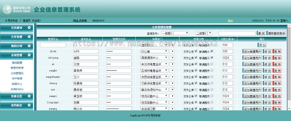
Task: Click real name field containing 王川
Action: pos(86,77)
